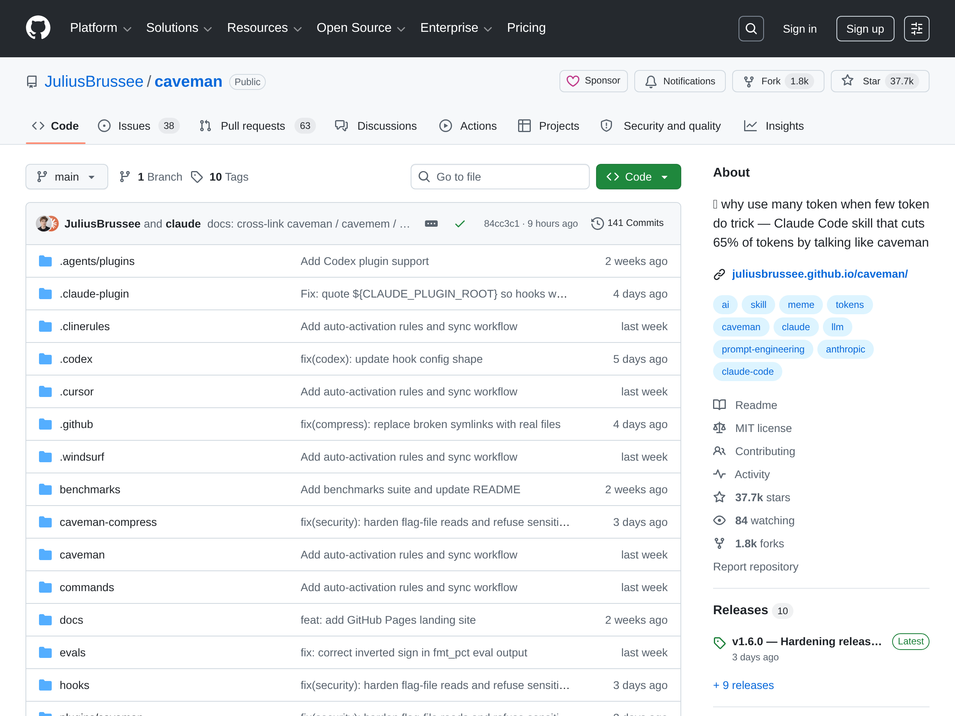Open juliusbrussee.github.io/caveman link
Image resolution: width=955 pixels, height=716 pixels.
tap(819, 274)
